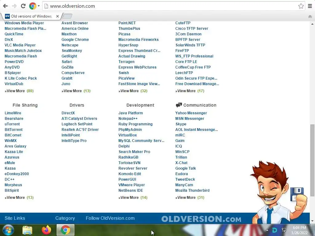Bookmark this page using the star icon
The image size is (315, 236).
301,6
